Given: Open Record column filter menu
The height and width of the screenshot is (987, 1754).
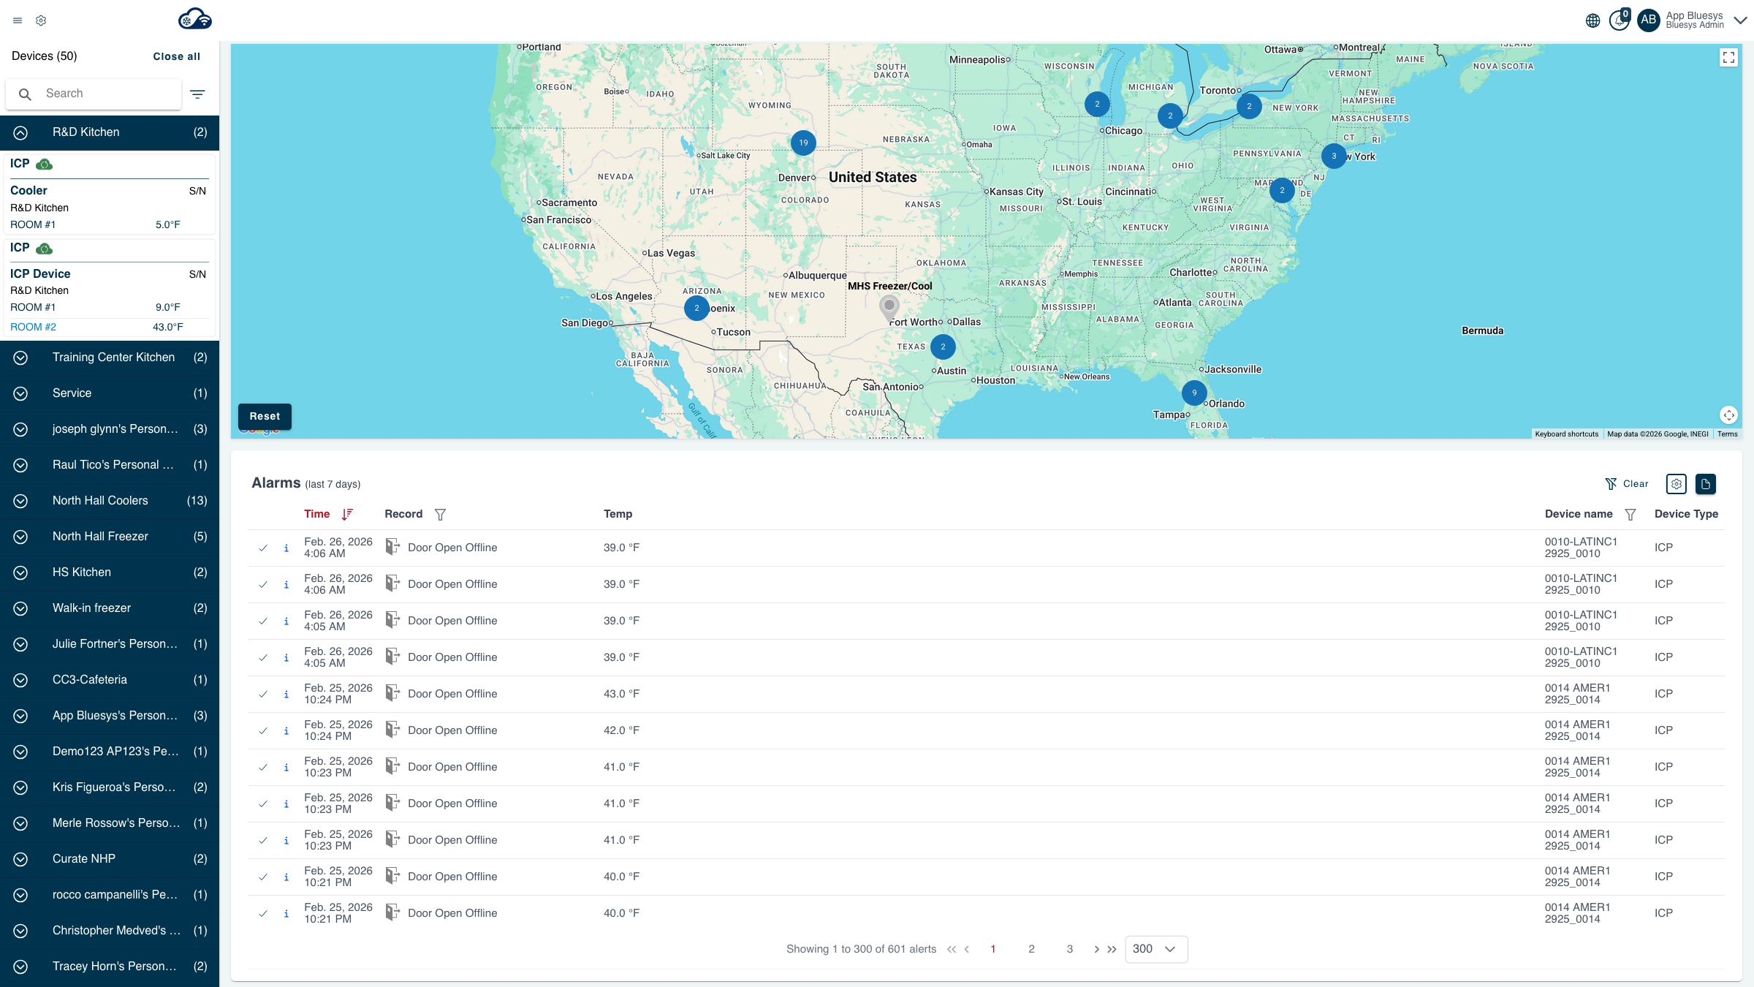Looking at the screenshot, I should (441, 514).
